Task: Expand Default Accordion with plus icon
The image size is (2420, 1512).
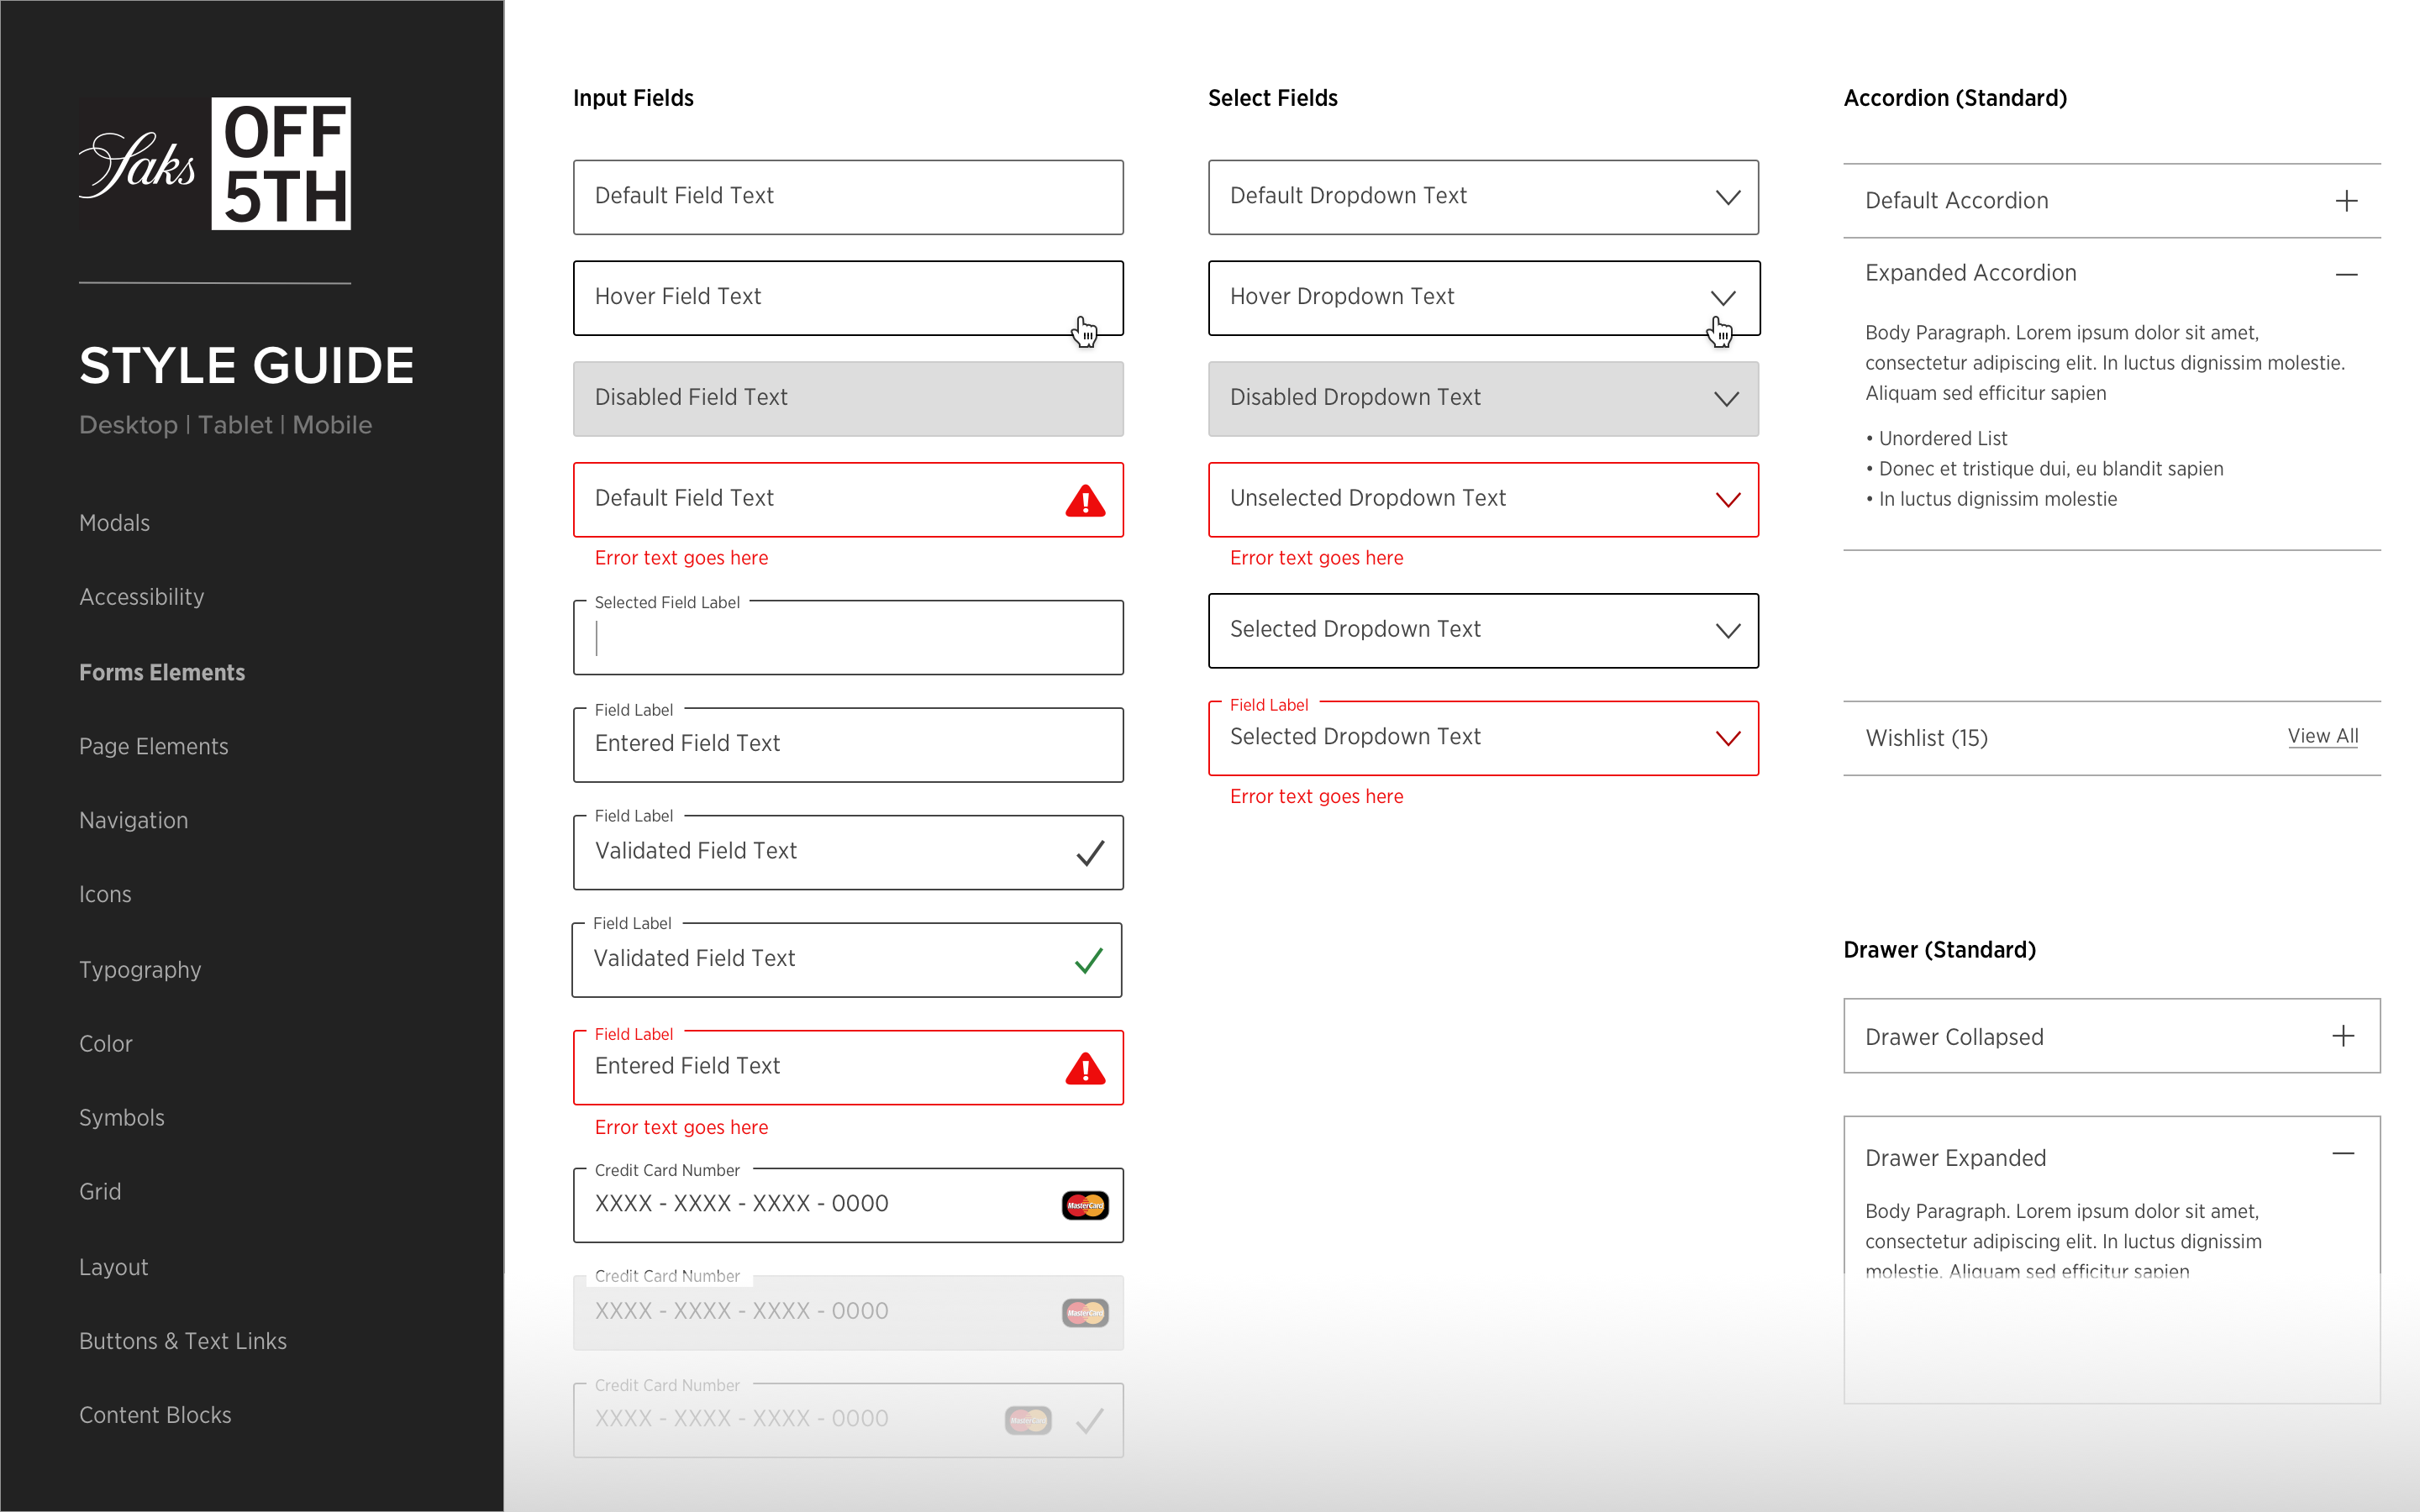Action: (2346, 201)
